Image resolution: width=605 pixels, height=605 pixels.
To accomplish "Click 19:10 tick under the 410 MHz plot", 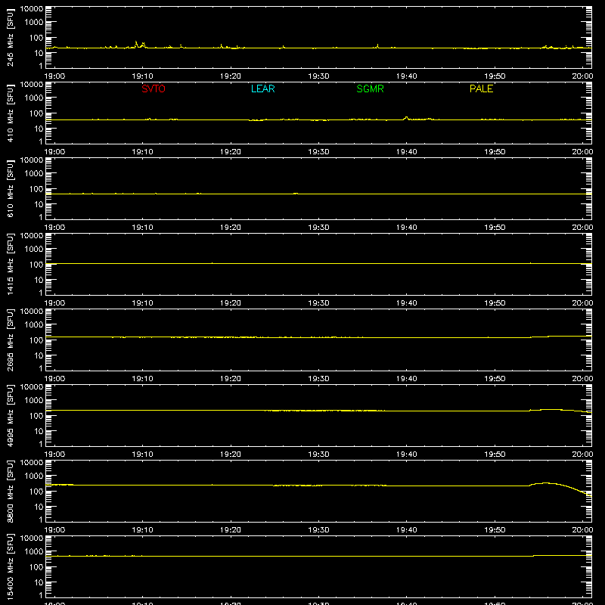I will (x=143, y=152).
